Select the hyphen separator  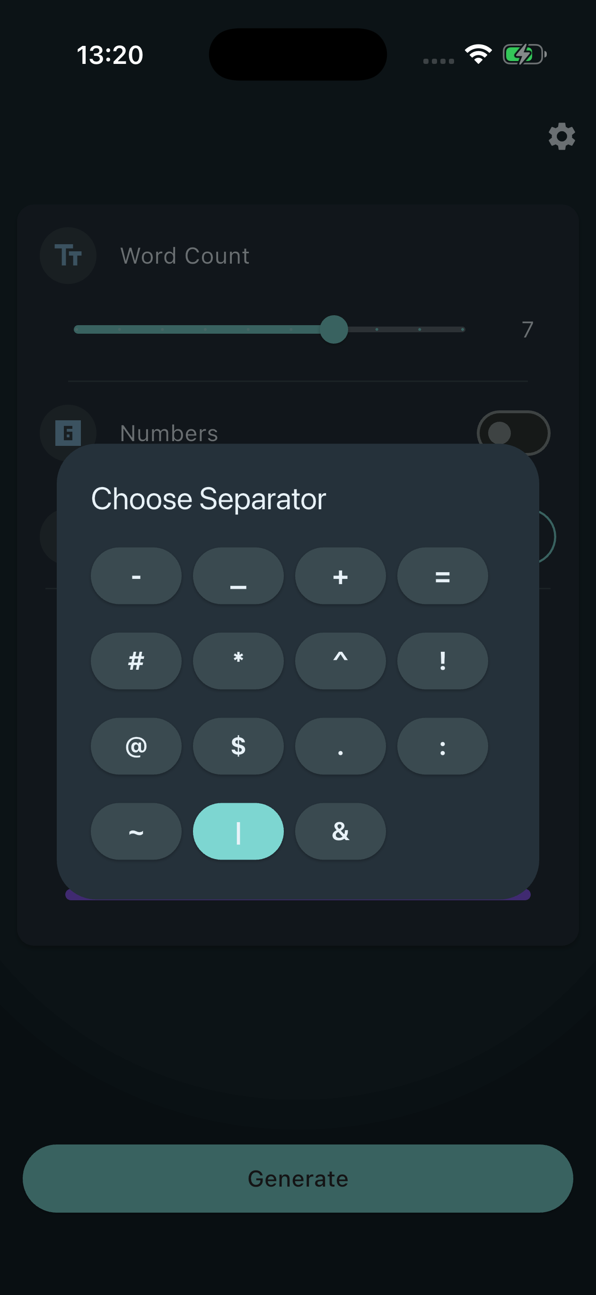point(136,576)
